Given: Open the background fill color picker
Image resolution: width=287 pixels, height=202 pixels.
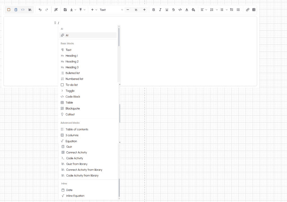Looking at the screenshot, I should (193, 10).
